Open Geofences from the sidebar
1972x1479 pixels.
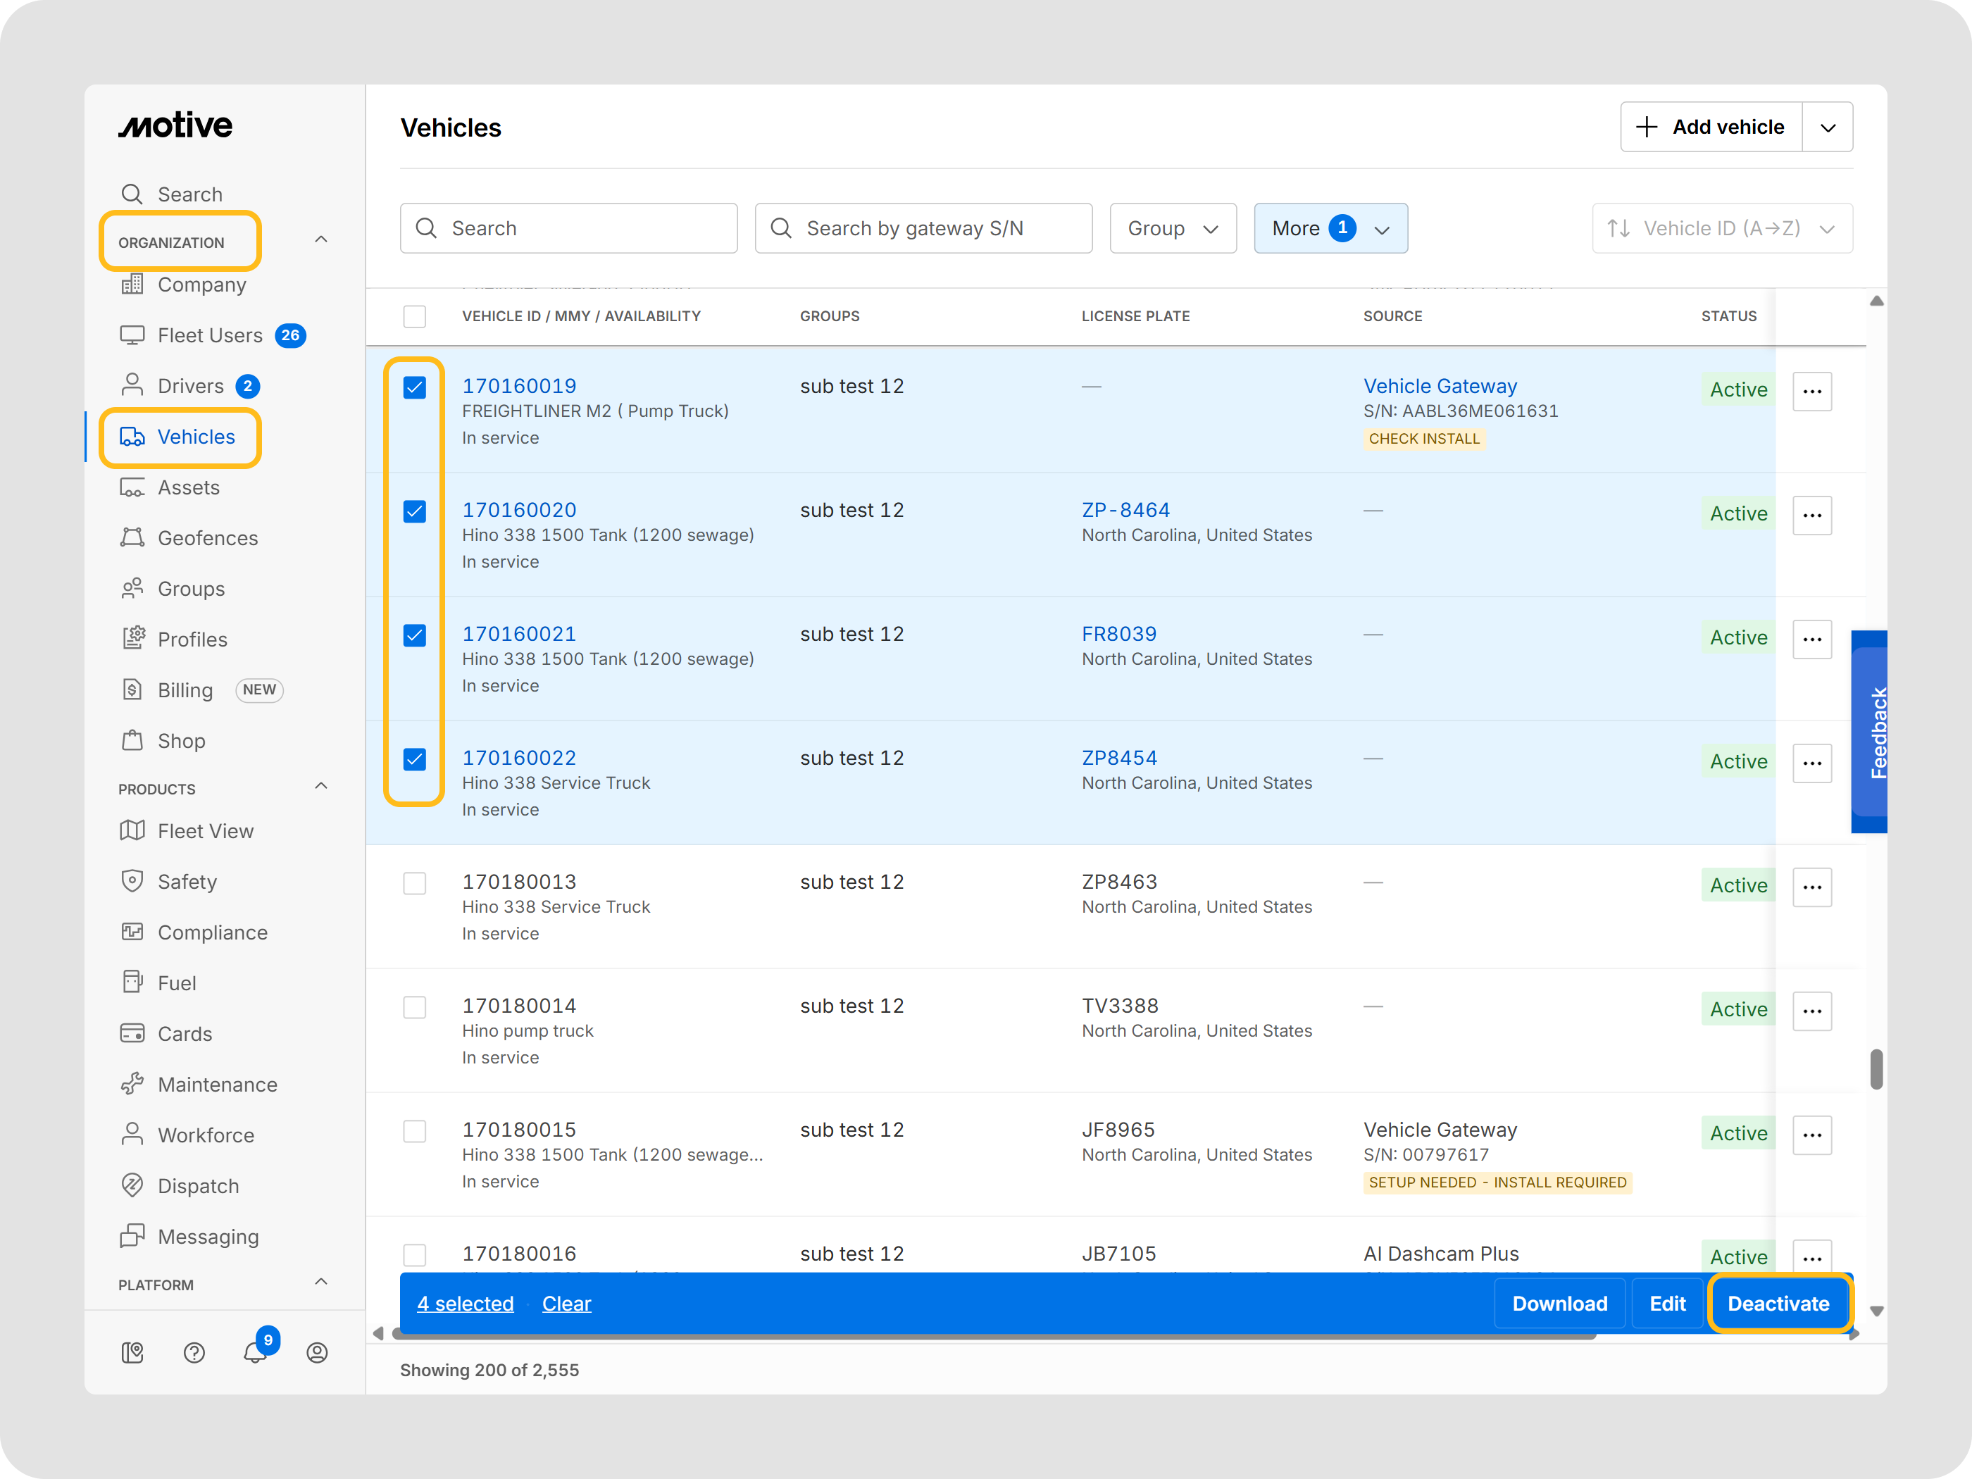click(x=207, y=537)
